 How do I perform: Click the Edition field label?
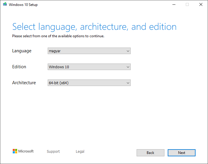tap(19, 67)
